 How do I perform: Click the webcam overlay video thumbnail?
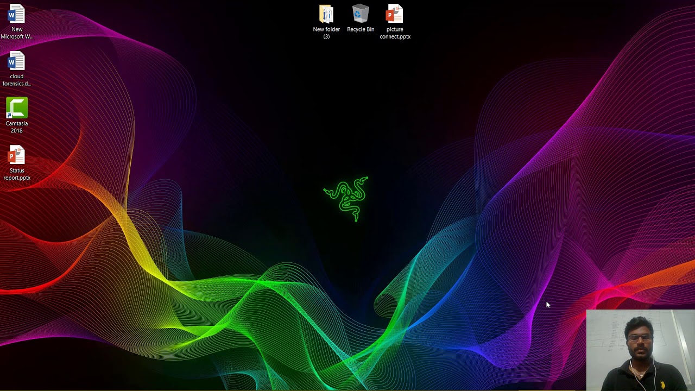[x=641, y=350]
